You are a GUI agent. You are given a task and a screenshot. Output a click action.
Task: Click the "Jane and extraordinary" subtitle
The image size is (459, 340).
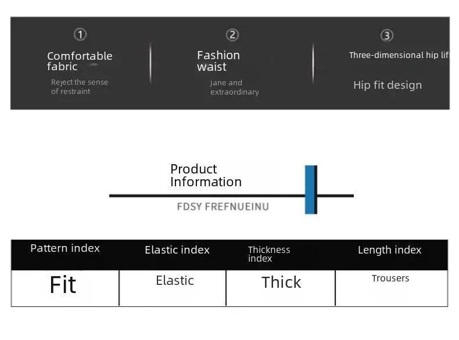[234, 87]
